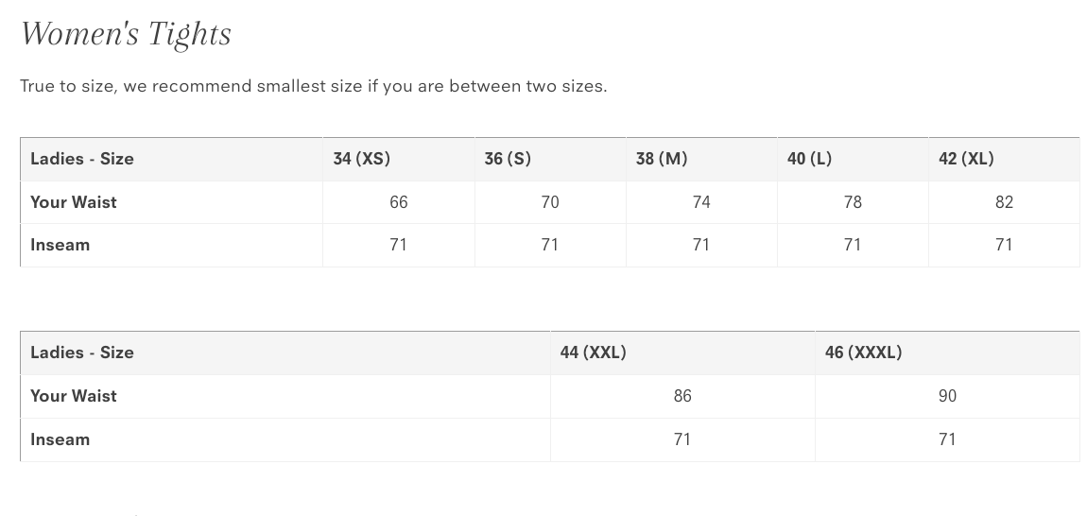The image size is (1087, 516).
Task: Click the 44 (XXL) column header
Action: point(593,353)
